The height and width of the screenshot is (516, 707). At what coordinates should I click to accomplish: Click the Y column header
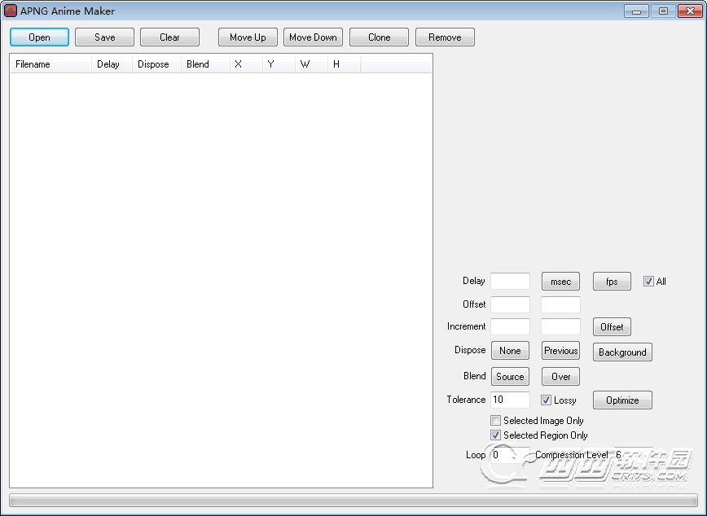click(x=279, y=64)
